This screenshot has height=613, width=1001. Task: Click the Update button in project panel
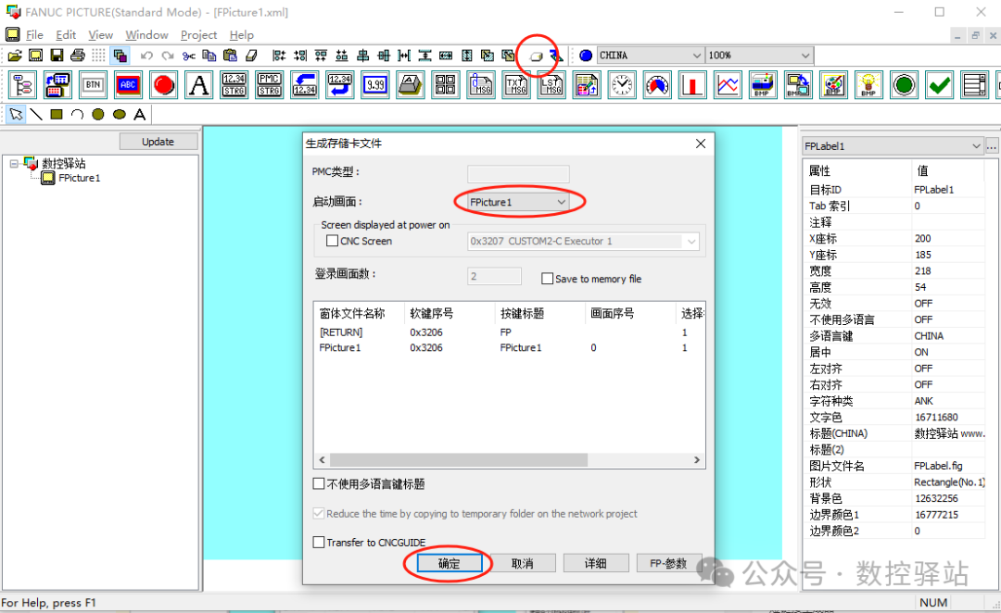point(158,142)
